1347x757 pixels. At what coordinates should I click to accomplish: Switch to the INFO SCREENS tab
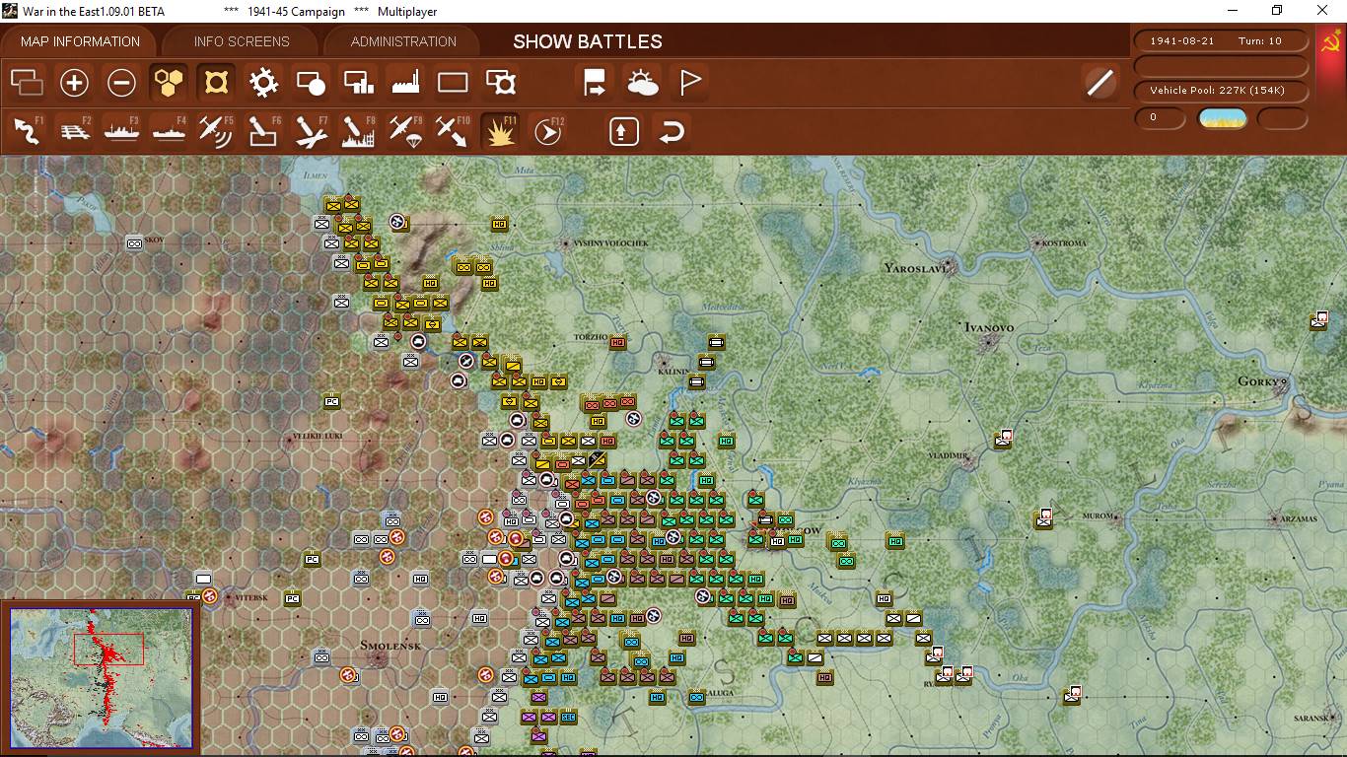pyautogui.click(x=242, y=41)
